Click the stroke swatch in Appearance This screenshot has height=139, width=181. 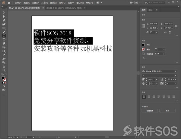click(143, 49)
